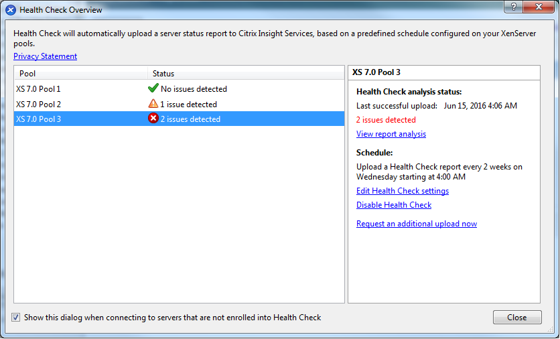Click the green checkmark status icon

coord(153,88)
